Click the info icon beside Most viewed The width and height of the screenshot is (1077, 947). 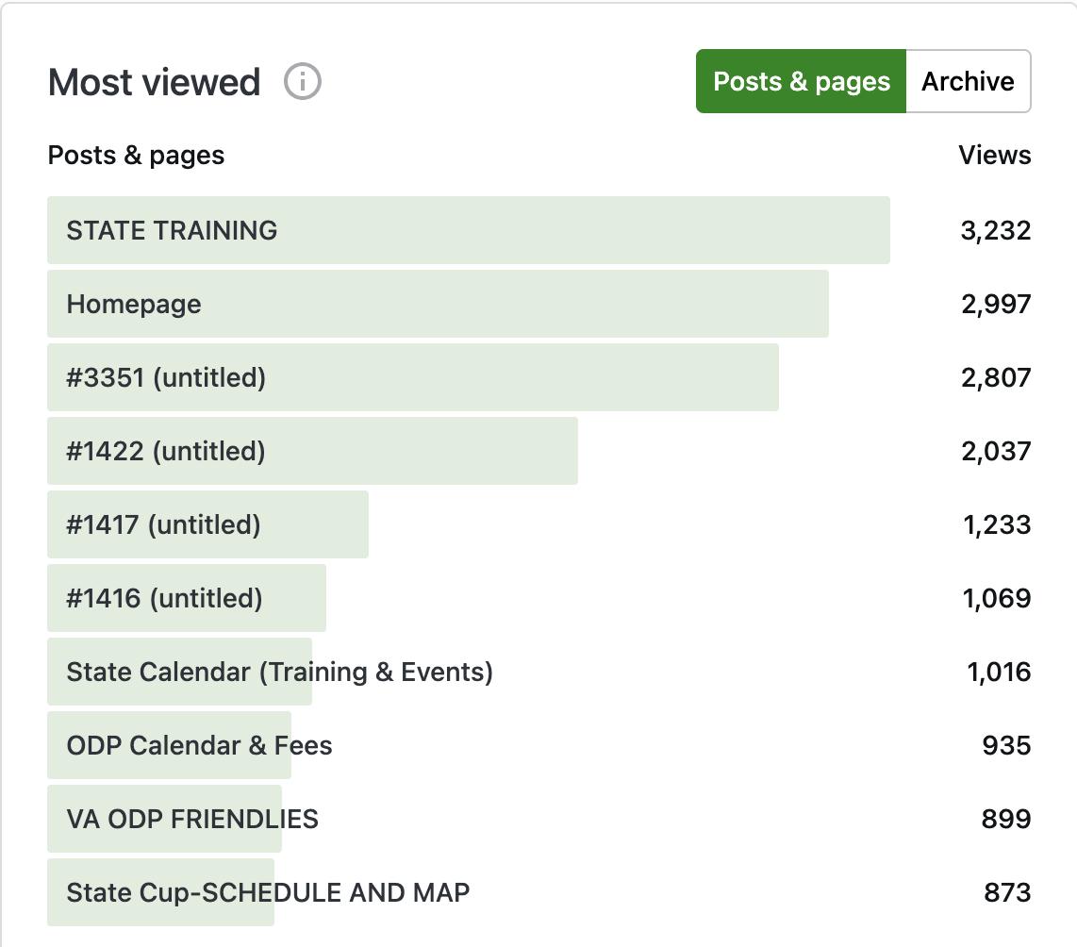(303, 82)
